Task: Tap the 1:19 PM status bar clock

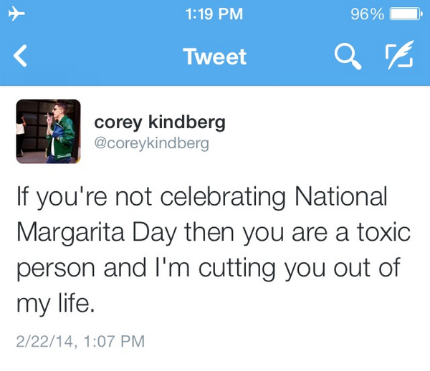Action: 214,14
